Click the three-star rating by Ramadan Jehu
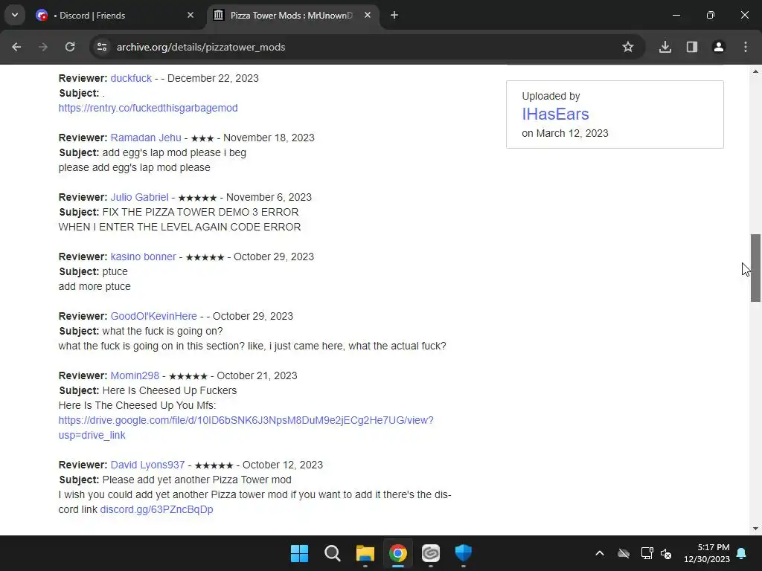The image size is (762, 571). click(x=202, y=138)
